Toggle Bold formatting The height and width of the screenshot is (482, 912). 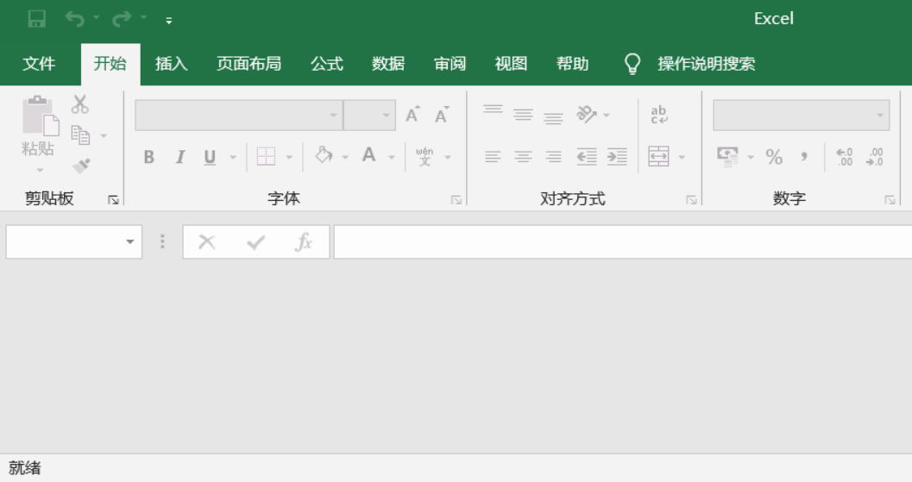pos(149,157)
